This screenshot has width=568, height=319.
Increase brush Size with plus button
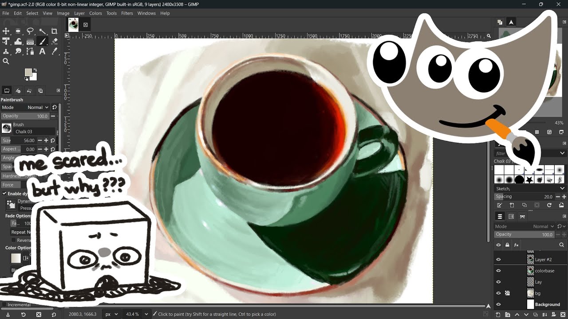click(x=46, y=140)
